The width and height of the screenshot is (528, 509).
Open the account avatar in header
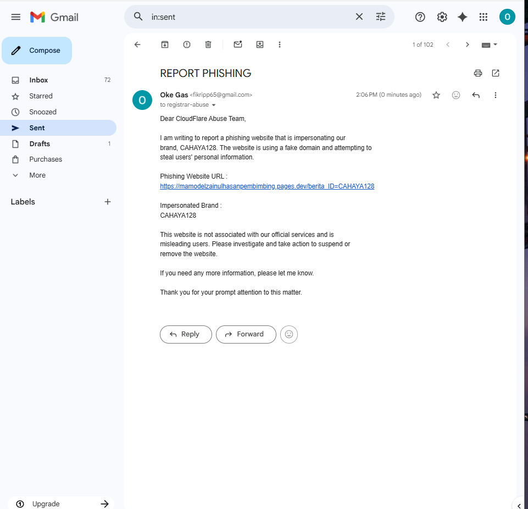507,17
